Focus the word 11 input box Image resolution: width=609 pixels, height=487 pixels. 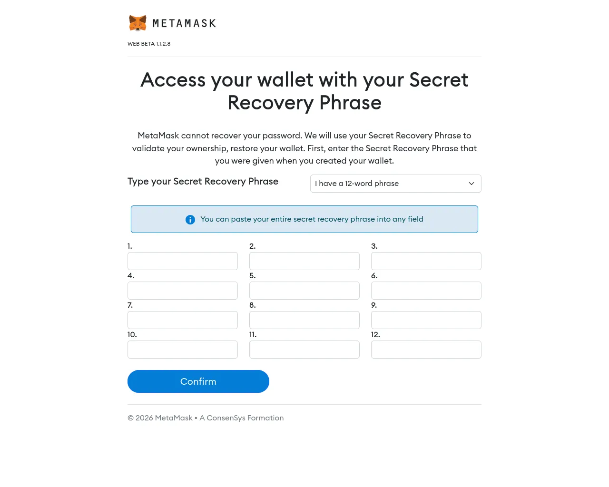coord(304,350)
